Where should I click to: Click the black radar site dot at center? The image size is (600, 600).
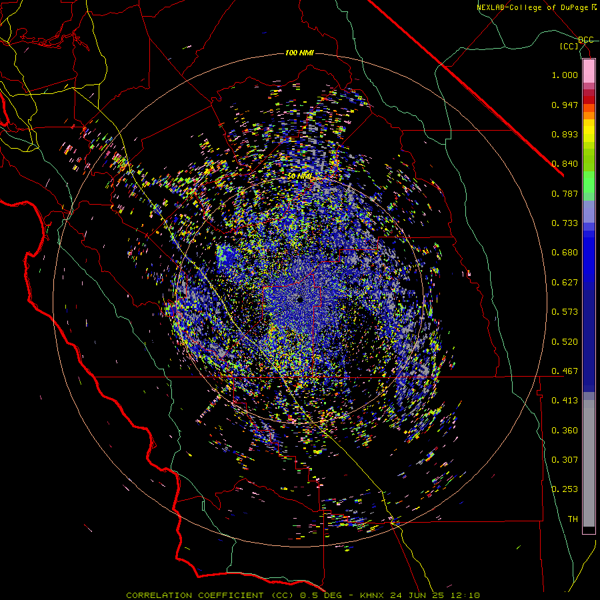point(300,299)
